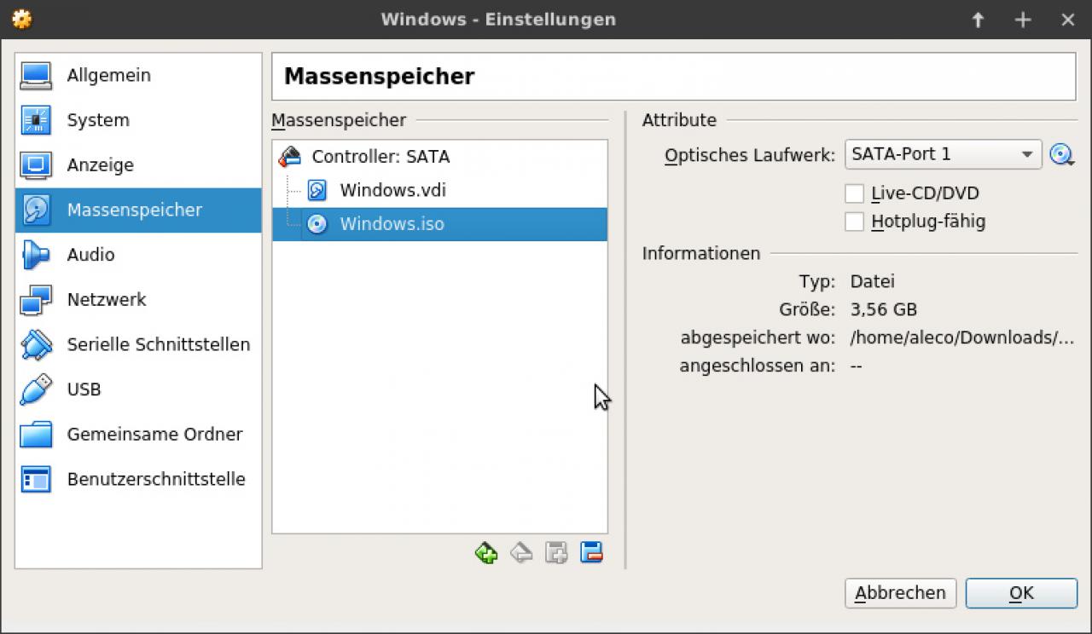Click the choose optical disk file icon
This screenshot has height=634, width=1092.
(x=1061, y=154)
